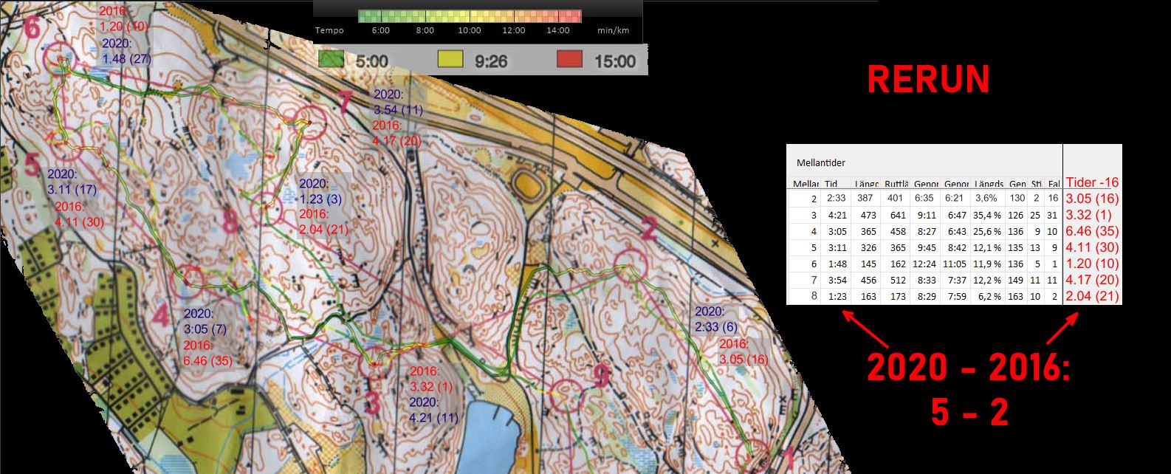Click the 25,6 % percentage cell
This screenshot has height=474, width=1171.
click(x=988, y=231)
